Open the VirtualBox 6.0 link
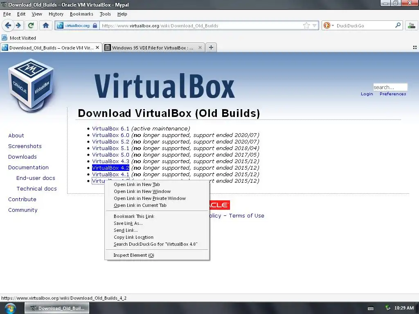The height and width of the screenshot is (314, 419). [110, 135]
